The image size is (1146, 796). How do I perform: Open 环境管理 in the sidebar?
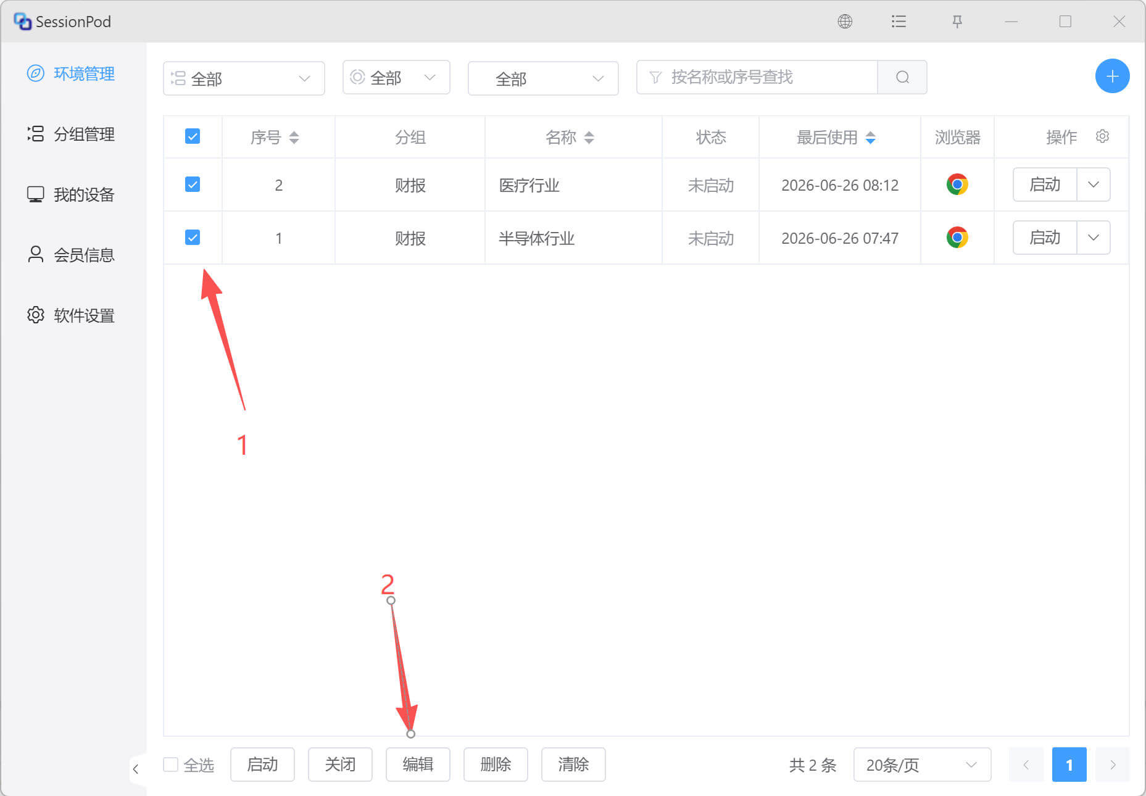pyautogui.click(x=71, y=73)
